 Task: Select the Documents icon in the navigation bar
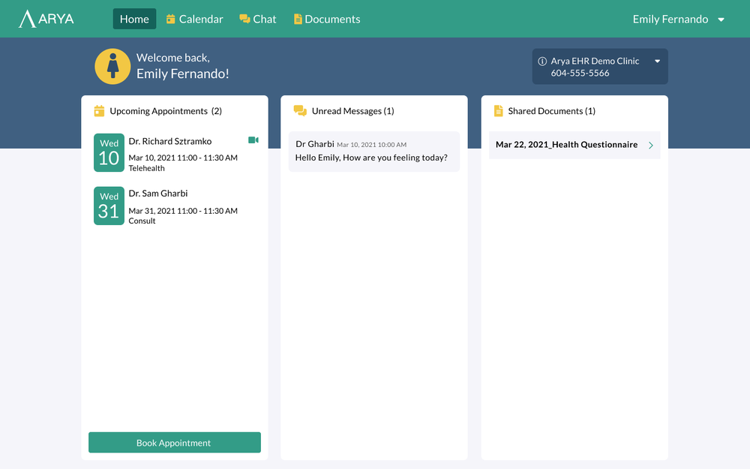[x=298, y=19]
